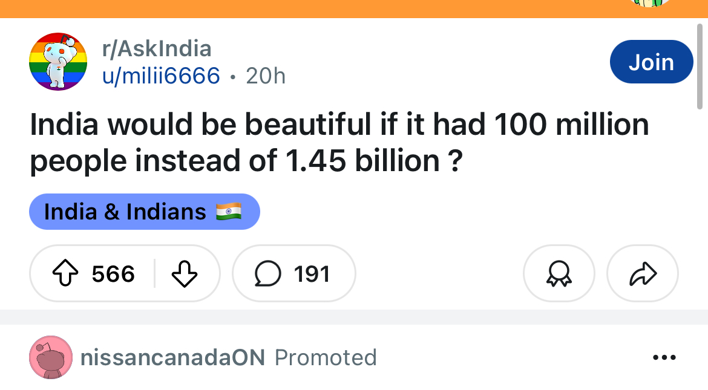Image resolution: width=708 pixels, height=390 pixels.
Task: Give an award to this post
Action: point(559,273)
